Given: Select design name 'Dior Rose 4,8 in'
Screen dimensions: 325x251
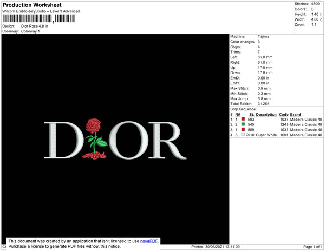Looking at the screenshot, I should (x=35, y=26).
